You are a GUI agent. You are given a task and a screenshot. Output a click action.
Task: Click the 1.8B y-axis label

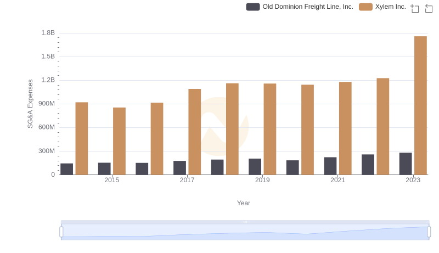pos(48,33)
